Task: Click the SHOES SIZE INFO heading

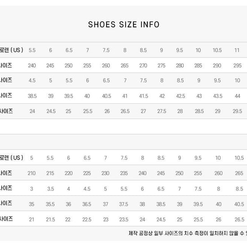Action: 123,25
